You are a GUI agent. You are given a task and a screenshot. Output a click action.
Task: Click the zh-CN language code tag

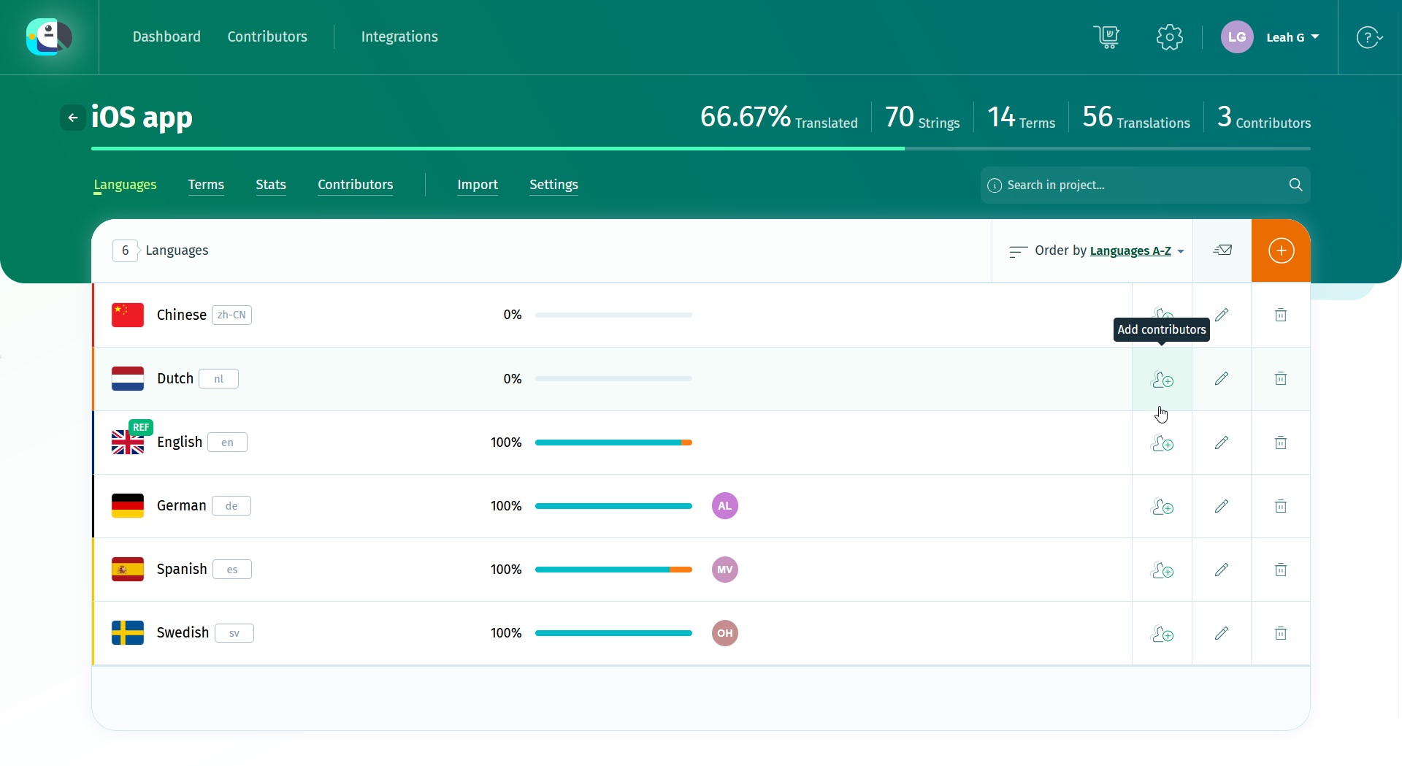click(x=231, y=315)
